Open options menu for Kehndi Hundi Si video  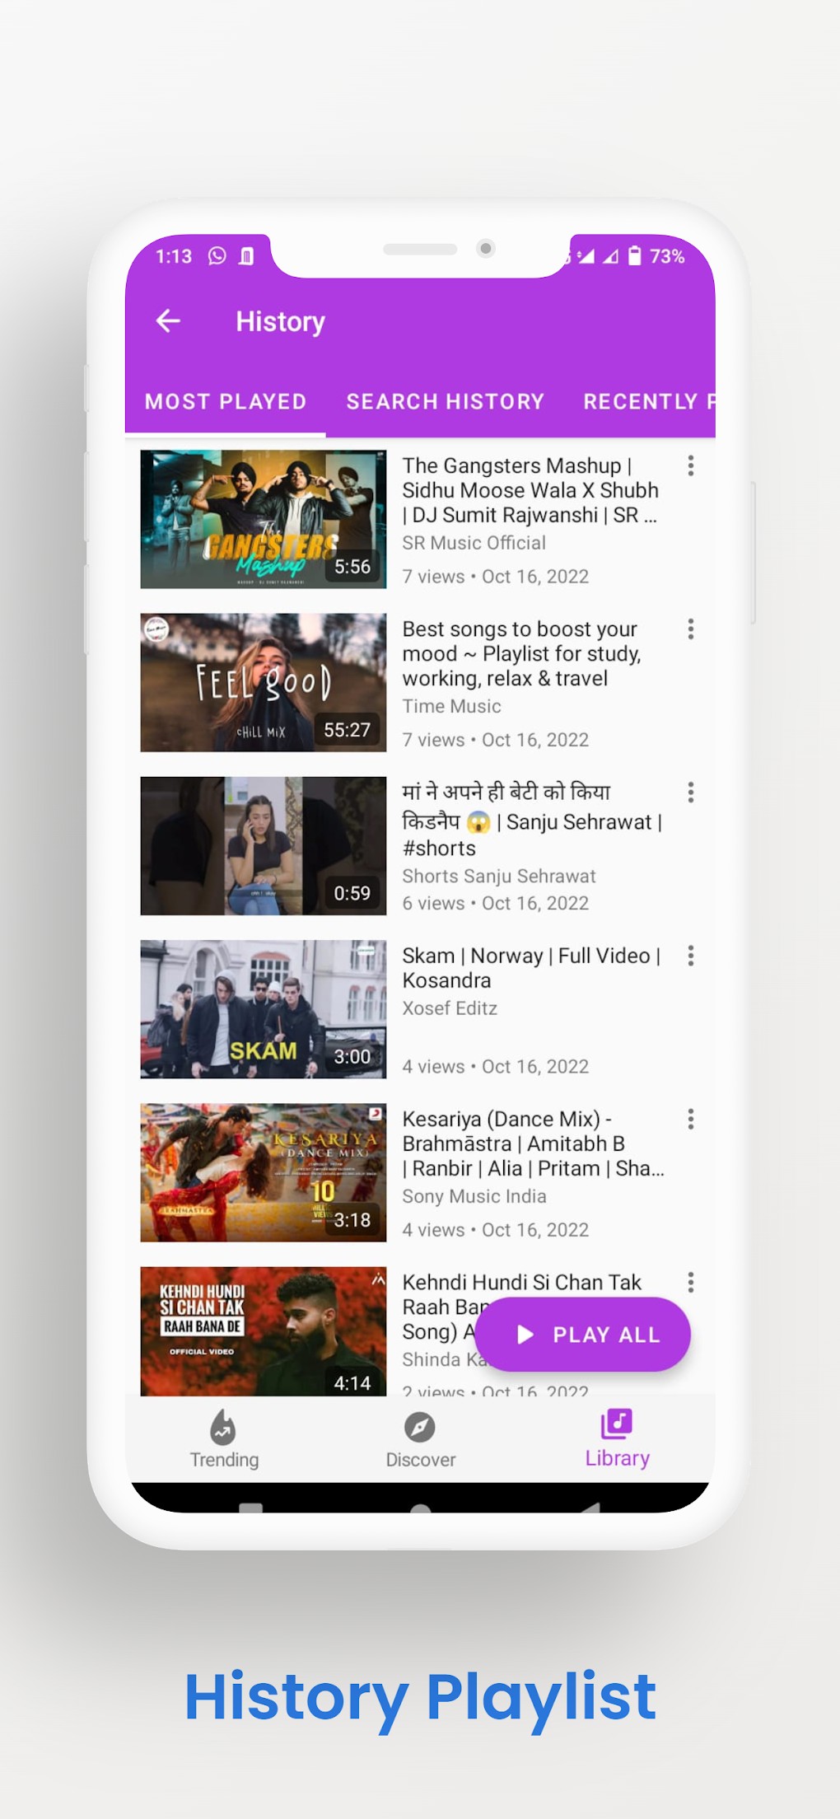(x=691, y=1282)
